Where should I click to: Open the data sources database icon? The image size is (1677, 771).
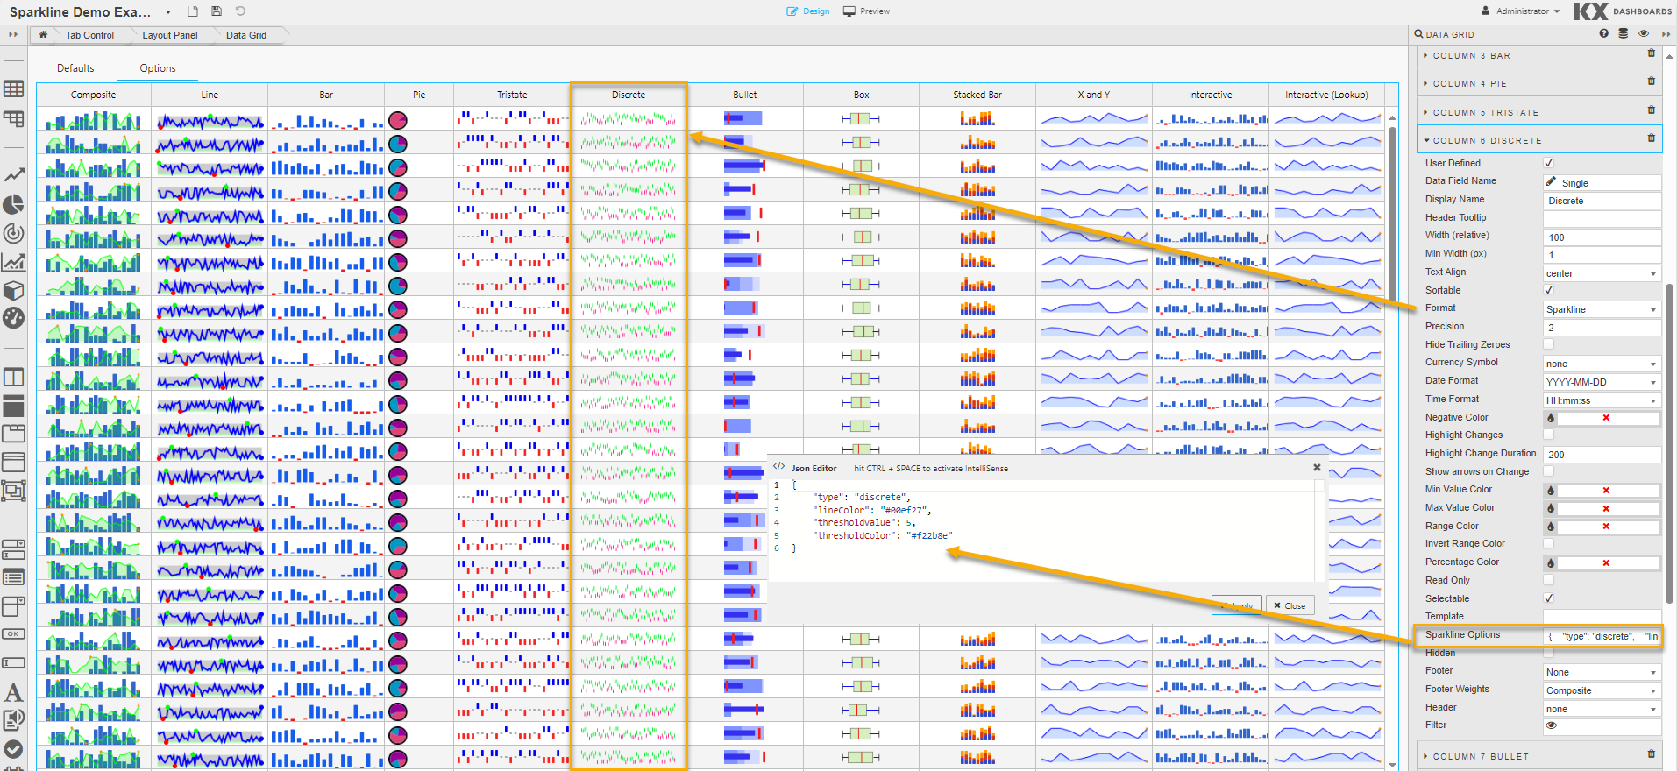[x=1623, y=33]
